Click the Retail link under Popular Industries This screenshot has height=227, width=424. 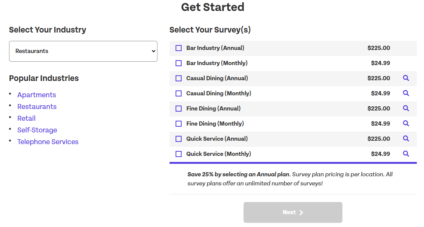point(26,118)
